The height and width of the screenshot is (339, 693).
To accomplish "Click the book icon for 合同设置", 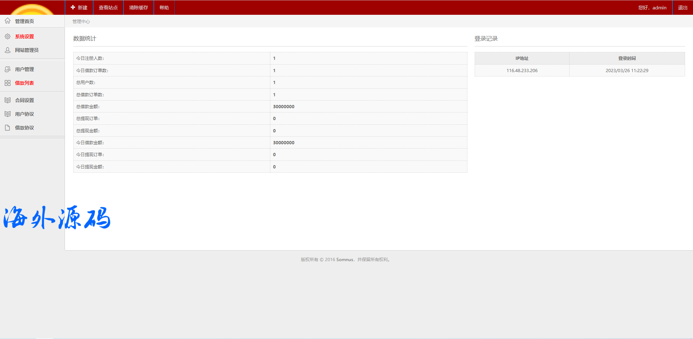I will click(x=8, y=100).
